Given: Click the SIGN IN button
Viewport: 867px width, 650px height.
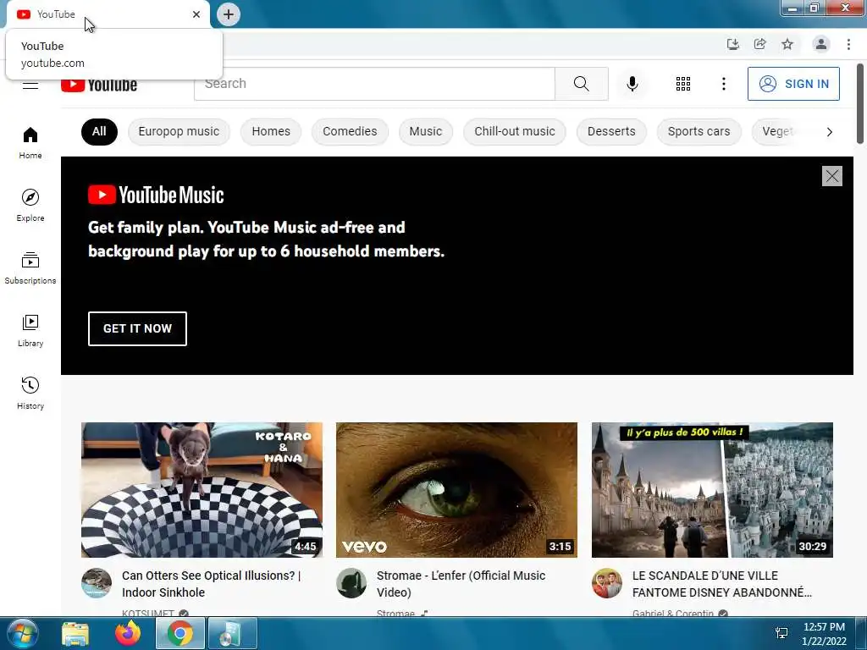Looking at the screenshot, I should (x=793, y=84).
